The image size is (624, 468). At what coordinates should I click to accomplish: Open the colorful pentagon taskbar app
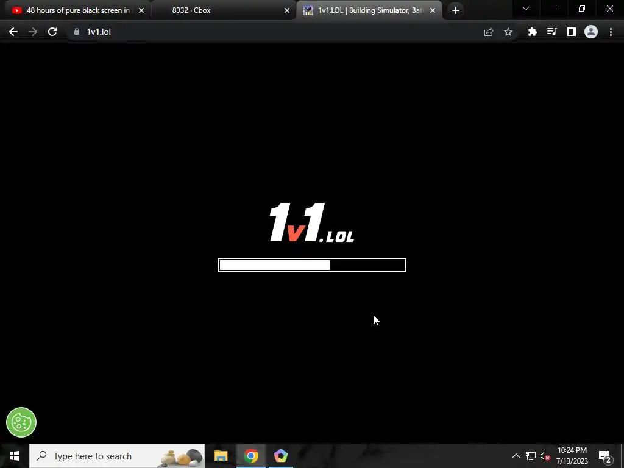click(x=280, y=456)
